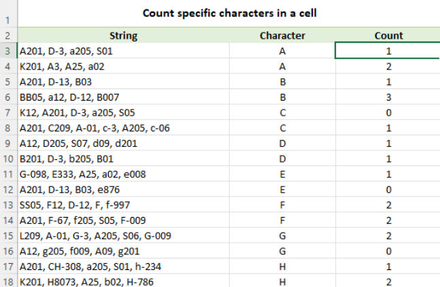The width and height of the screenshot is (440, 287).
Task: Select cell 'A201, D-13, B03, e876'
Action: (x=124, y=190)
